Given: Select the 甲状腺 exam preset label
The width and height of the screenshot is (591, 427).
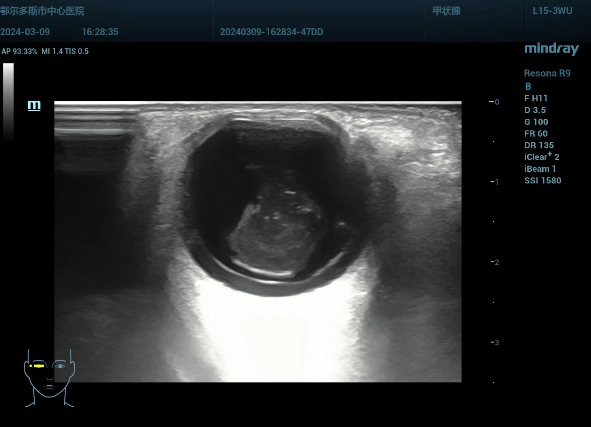Looking at the screenshot, I should (x=446, y=11).
